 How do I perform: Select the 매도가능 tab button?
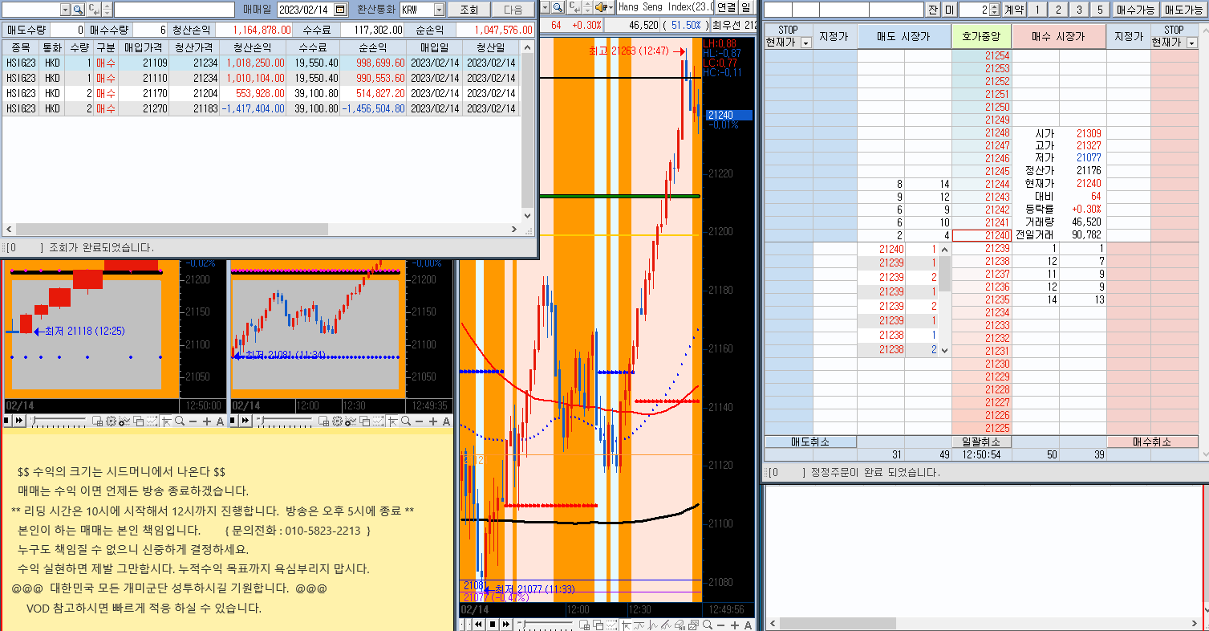pos(1183,10)
